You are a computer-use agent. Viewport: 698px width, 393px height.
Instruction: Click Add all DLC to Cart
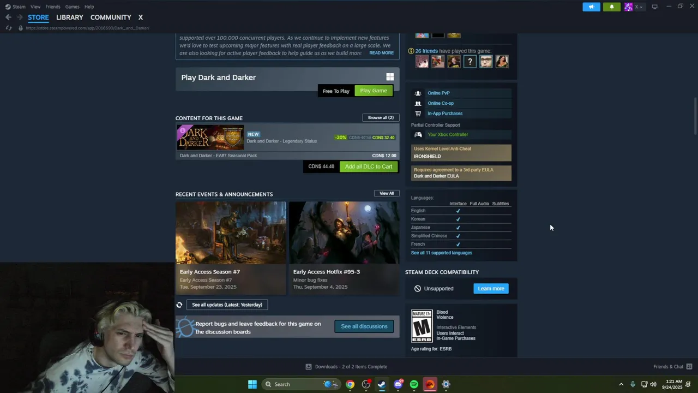click(x=369, y=166)
